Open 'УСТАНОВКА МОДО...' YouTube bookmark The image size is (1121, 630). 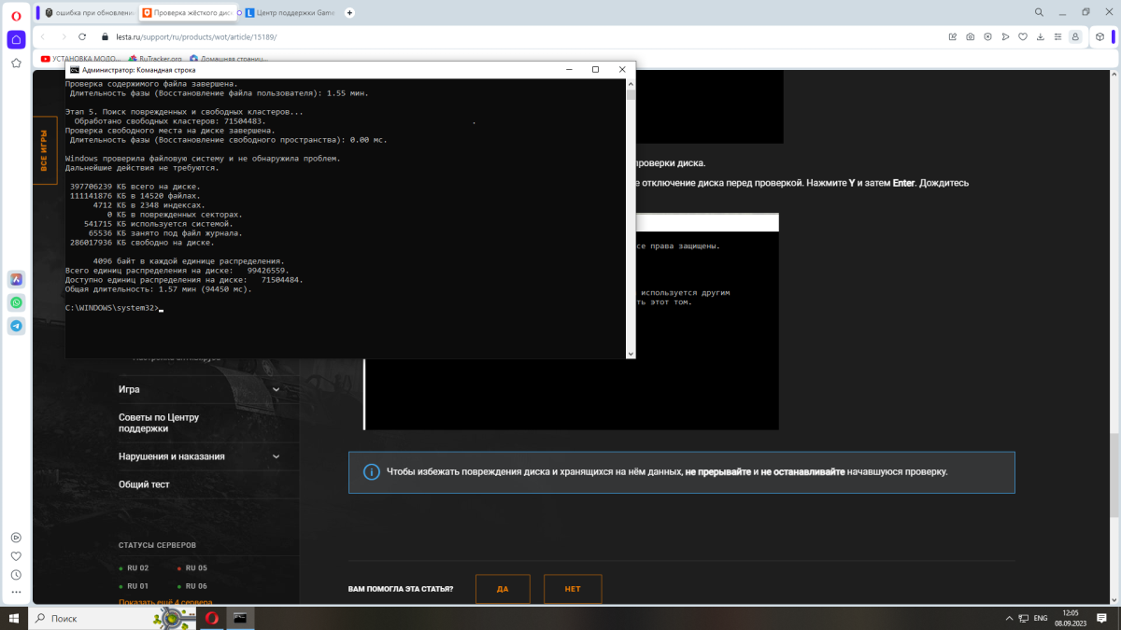(82, 59)
